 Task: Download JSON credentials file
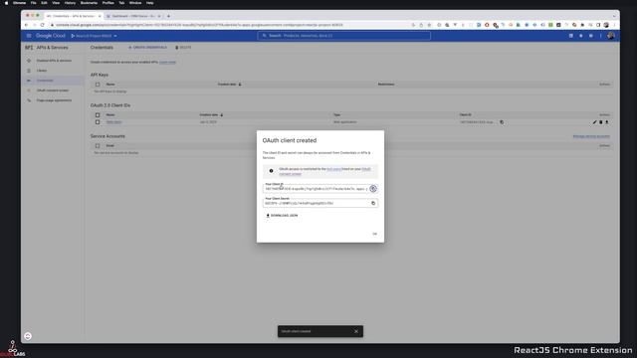pos(282,216)
